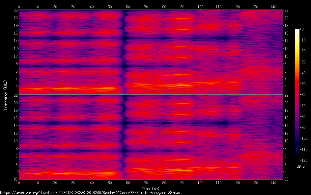Click the "Frequency (kHz)" axis label
Viewport: 311px width, 195px height.
(x=5, y=95)
